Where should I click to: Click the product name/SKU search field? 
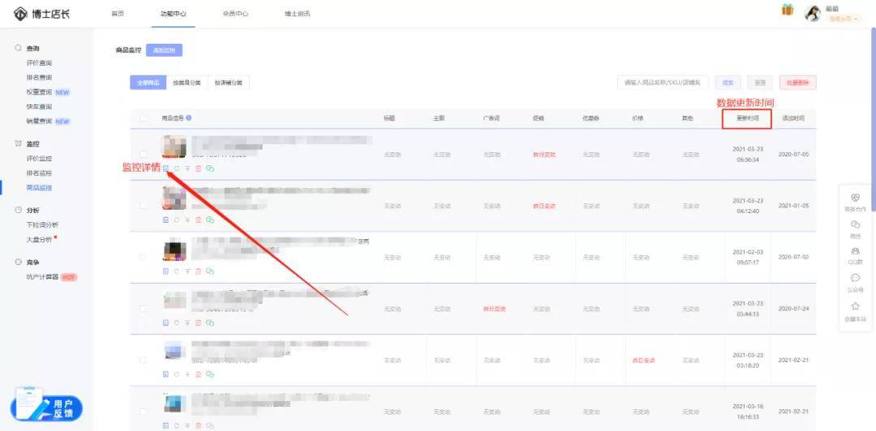coord(663,83)
